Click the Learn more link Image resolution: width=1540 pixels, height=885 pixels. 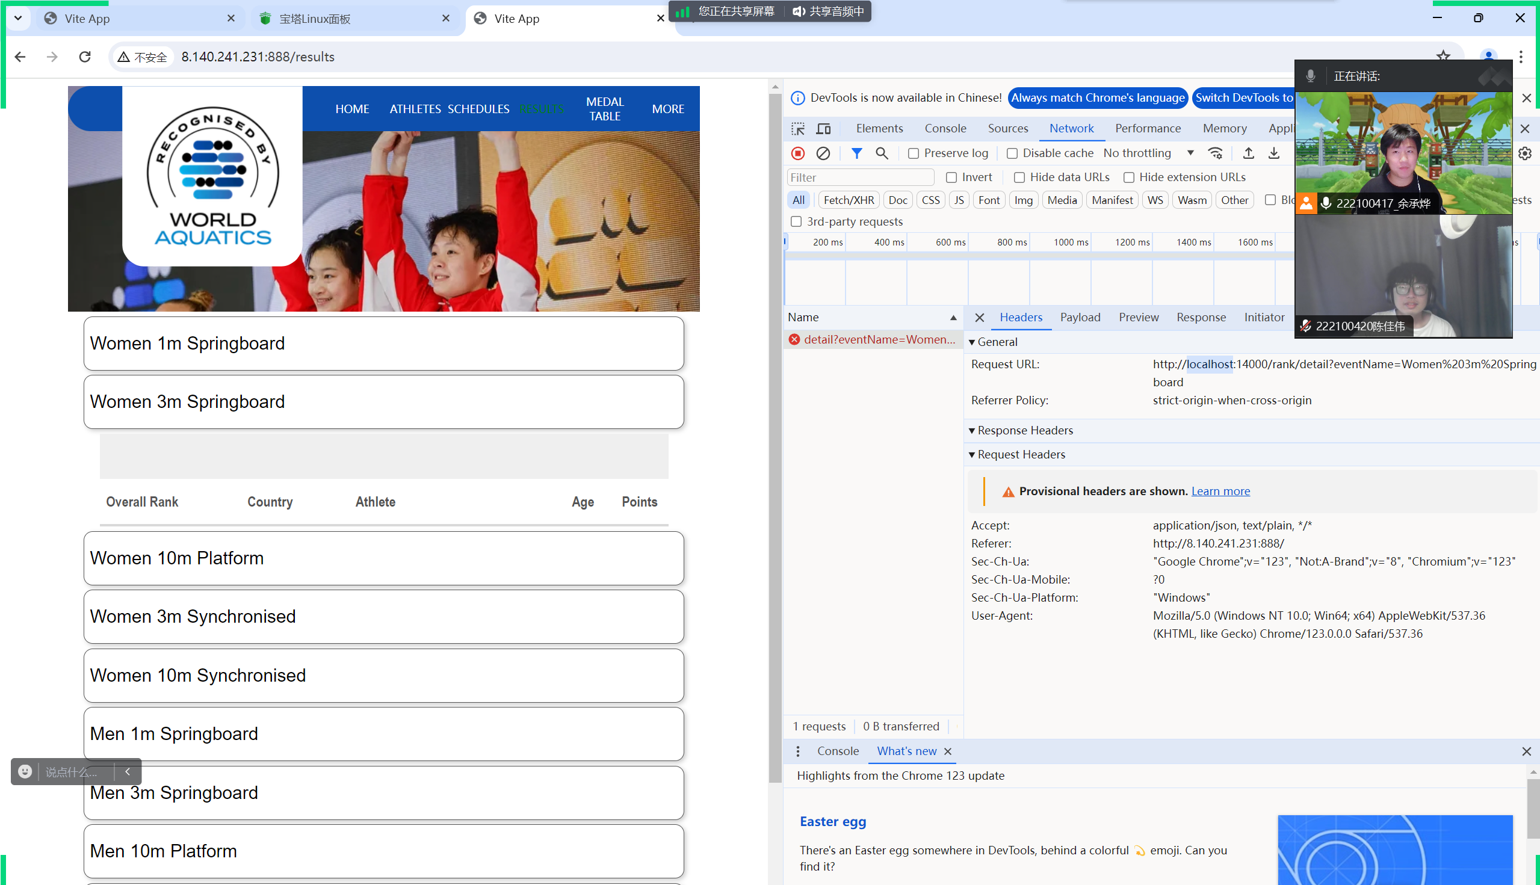pos(1220,491)
